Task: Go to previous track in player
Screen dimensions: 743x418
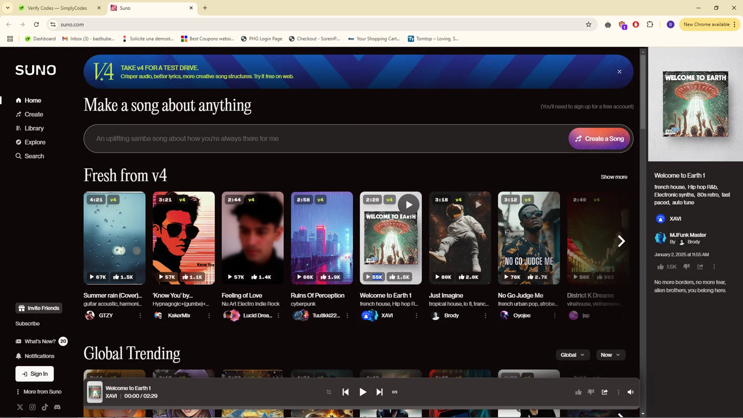Action: tap(346, 392)
